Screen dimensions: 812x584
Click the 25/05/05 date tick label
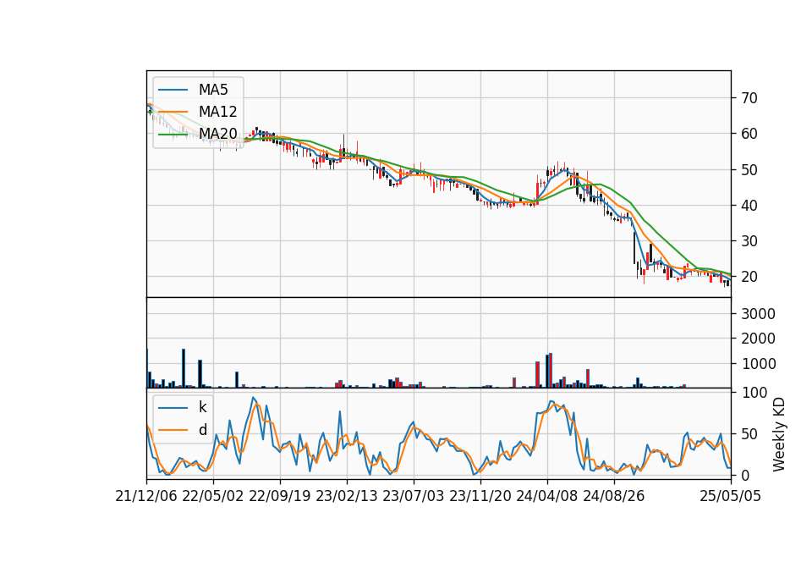[x=731, y=496]
